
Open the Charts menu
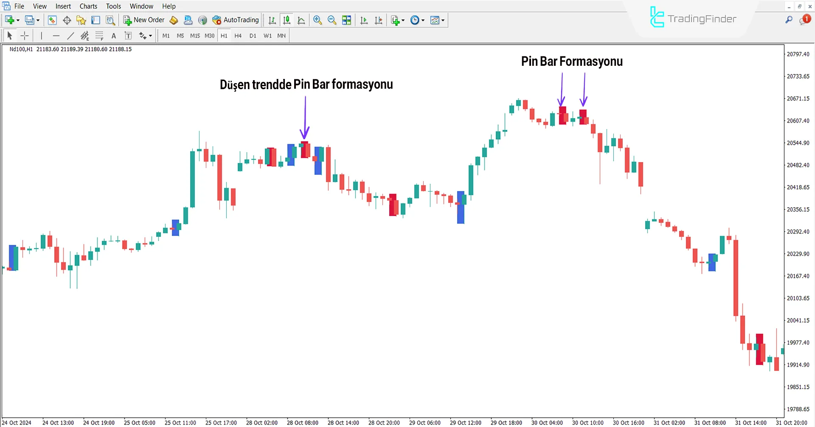(88, 6)
